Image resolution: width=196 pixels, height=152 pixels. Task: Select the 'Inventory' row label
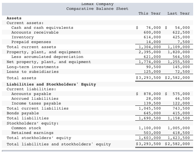pyautogui.click(x=23, y=37)
